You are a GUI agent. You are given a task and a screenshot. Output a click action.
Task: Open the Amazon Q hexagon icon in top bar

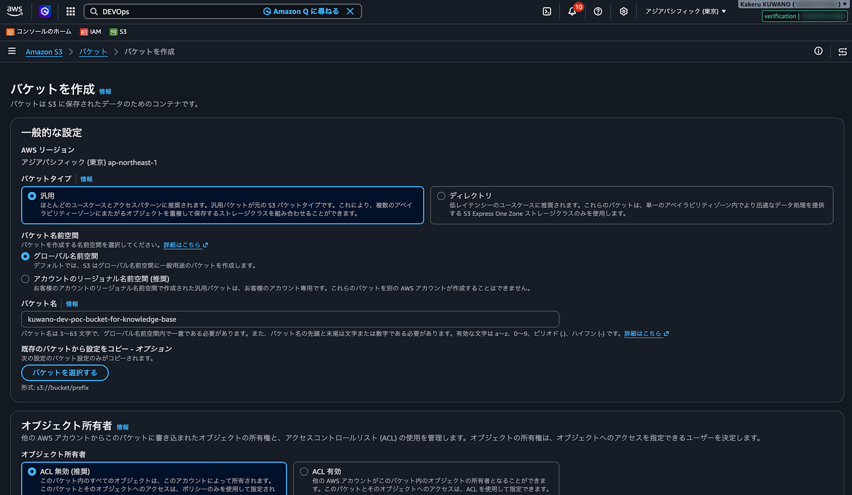(45, 12)
